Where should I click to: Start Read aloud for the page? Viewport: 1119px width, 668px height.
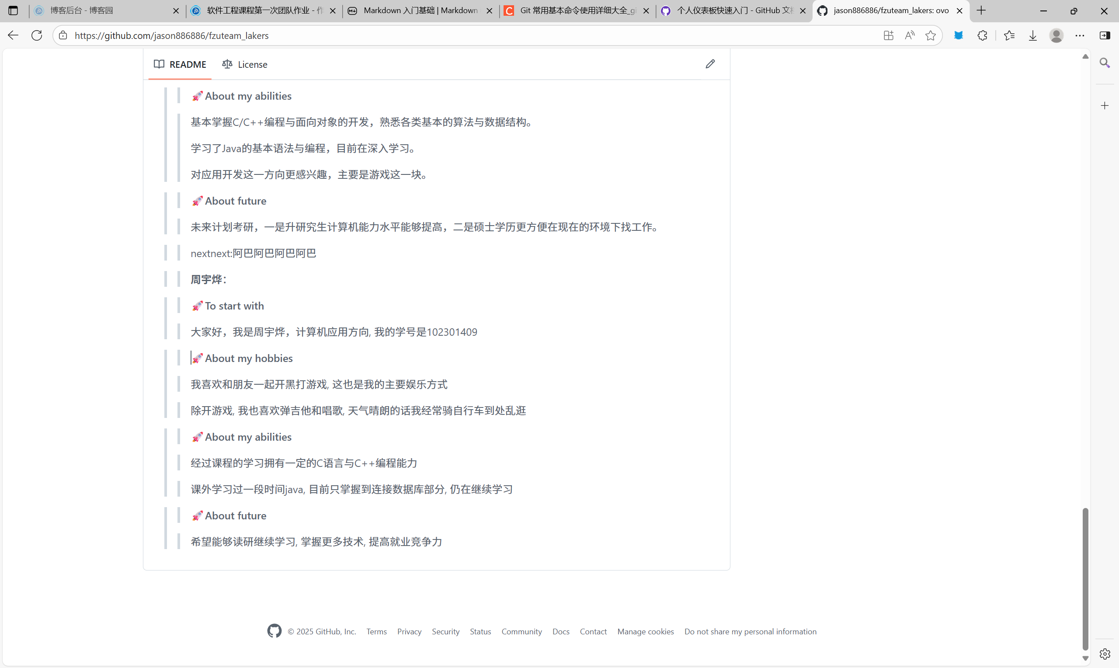click(x=909, y=35)
